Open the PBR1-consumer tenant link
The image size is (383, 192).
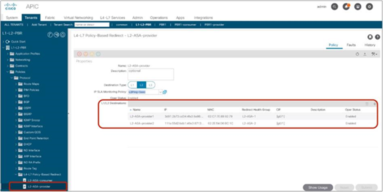coord(185,25)
